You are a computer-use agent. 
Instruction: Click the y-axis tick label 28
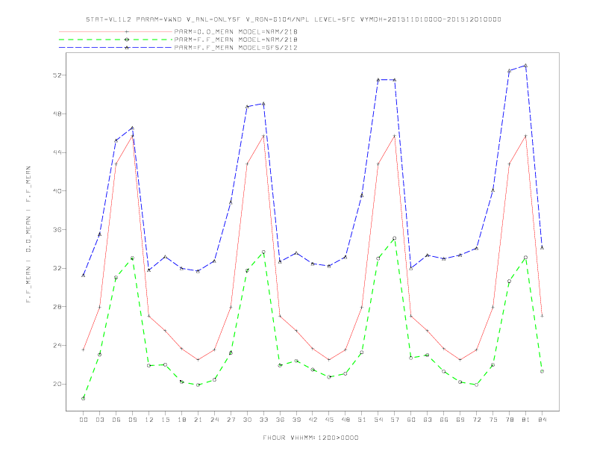pyautogui.click(x=57, y=307)
